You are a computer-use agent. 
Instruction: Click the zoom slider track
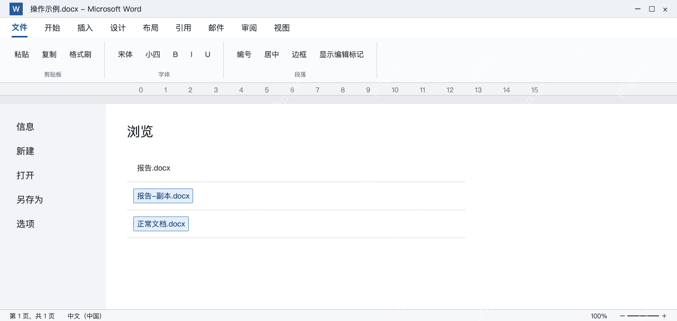tap(643, 316)
